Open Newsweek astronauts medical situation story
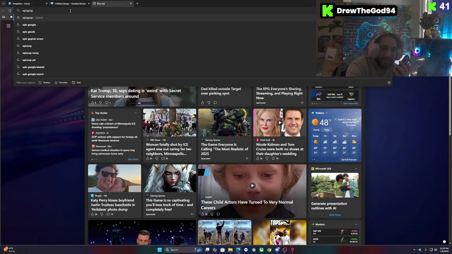The image size is (452, 254). (113, 152)
